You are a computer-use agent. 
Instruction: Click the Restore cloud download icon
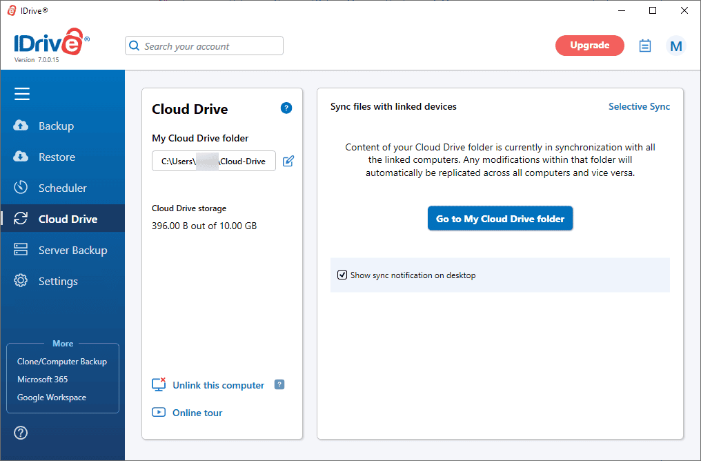coord(21,157)
